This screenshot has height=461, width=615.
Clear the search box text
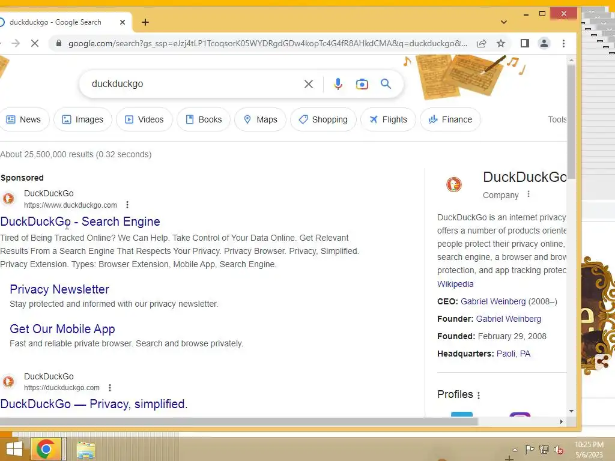point(309,84)
